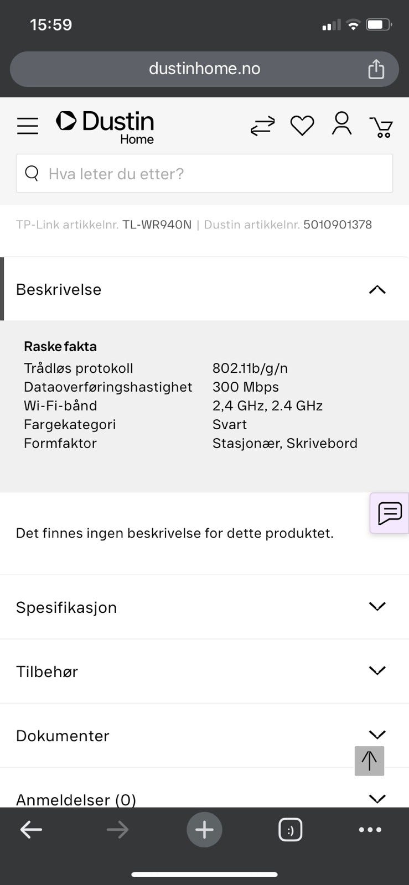Open the favorites heart icon
The image size is (409, 885).
(302, 126)
